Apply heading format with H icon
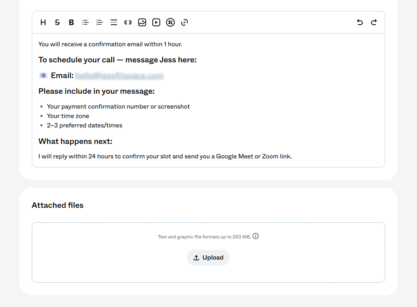 click(x=43, y=22)
